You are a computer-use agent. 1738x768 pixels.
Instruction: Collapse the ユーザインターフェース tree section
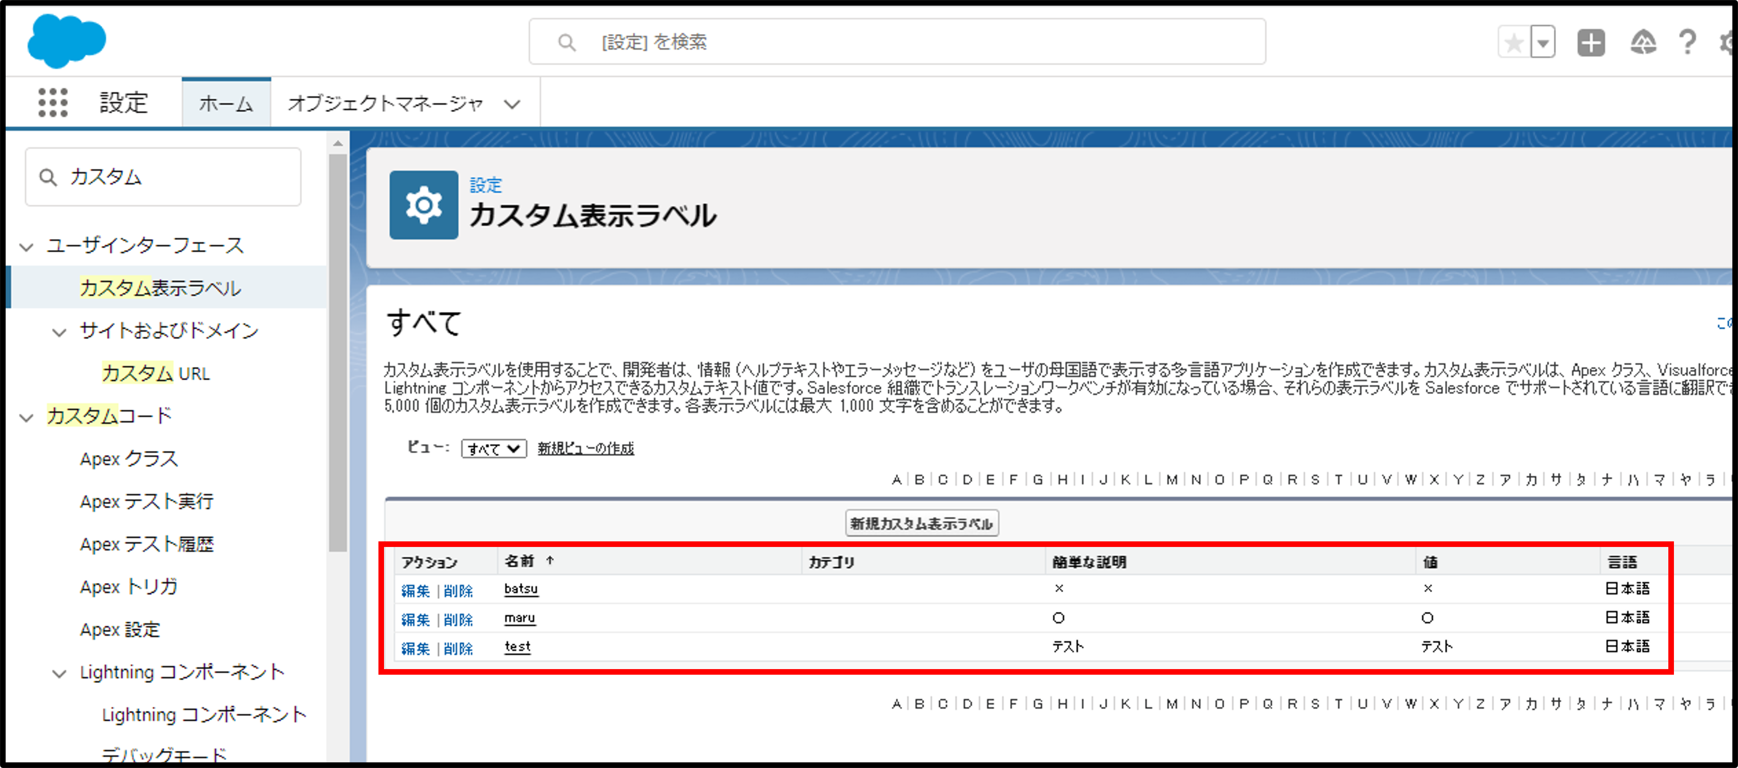27,246
